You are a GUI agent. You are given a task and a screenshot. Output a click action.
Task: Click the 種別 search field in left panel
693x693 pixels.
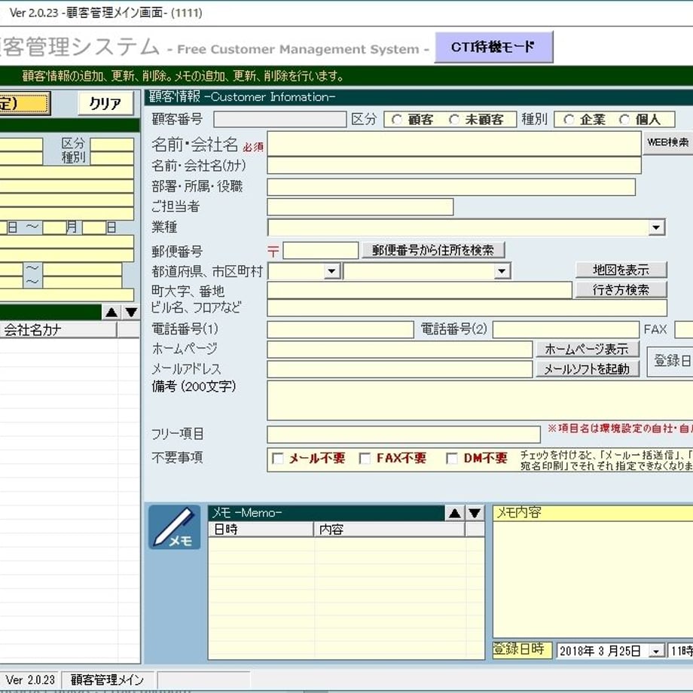click(111, 159)
